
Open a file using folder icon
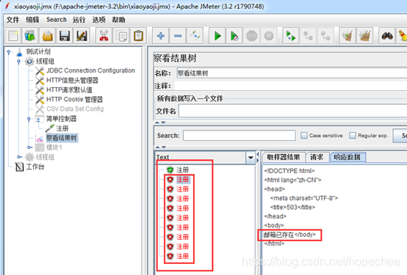click(47, 36)
